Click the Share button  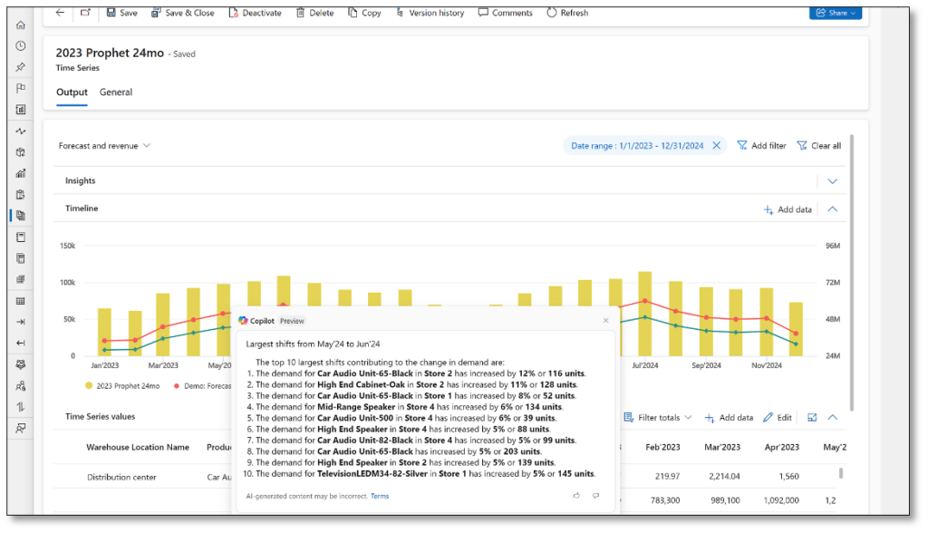point(835,13)
